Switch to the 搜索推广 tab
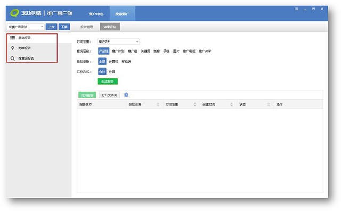The height and width of the screenshot is (211, 341). click(x=122, y=14)
